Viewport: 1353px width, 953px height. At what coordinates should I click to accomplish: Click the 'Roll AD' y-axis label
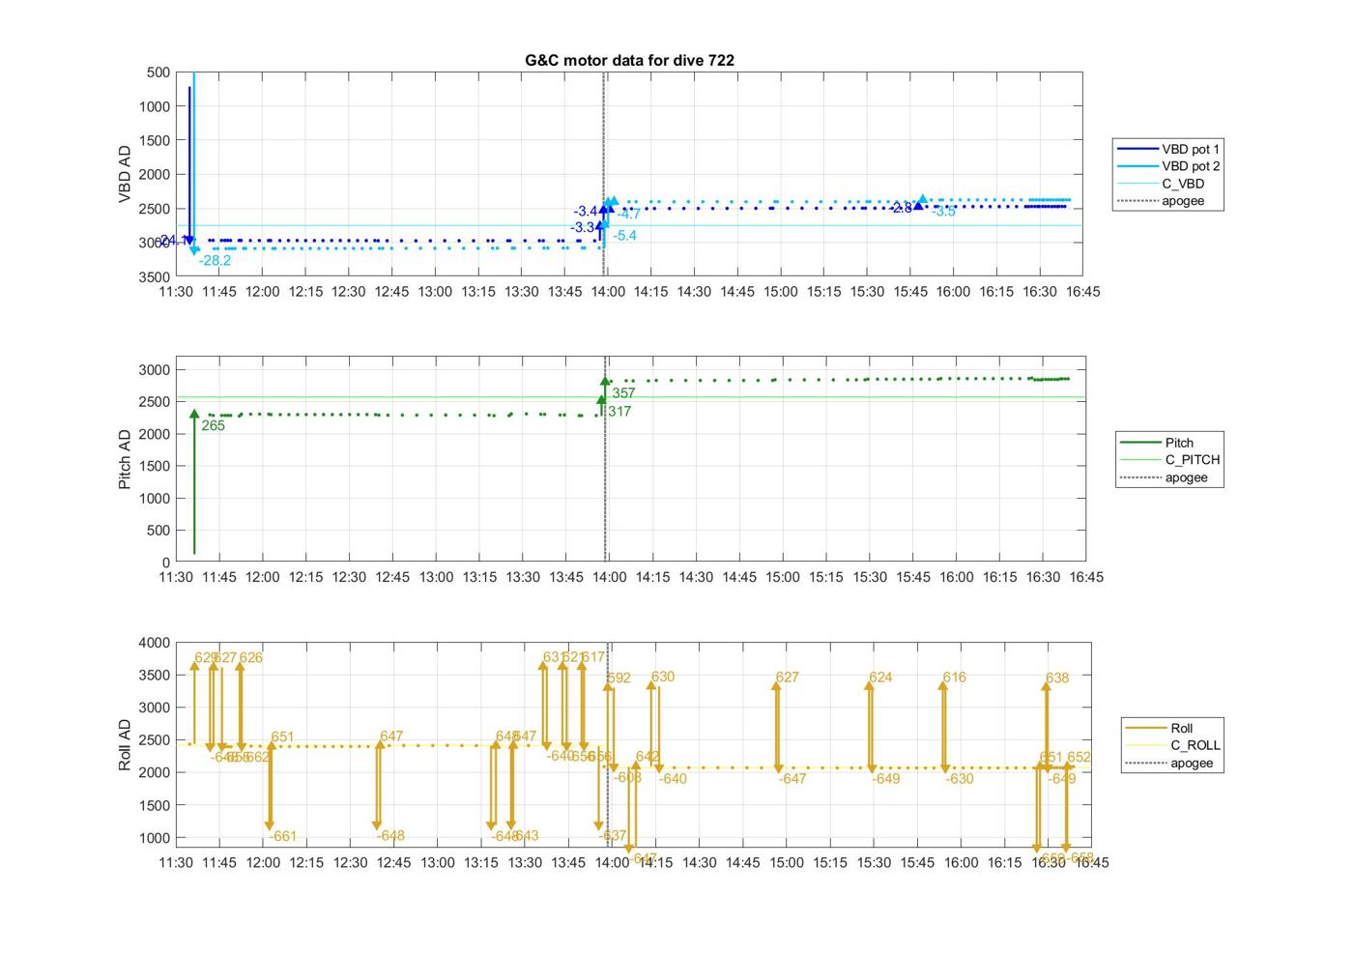(125, 744)
